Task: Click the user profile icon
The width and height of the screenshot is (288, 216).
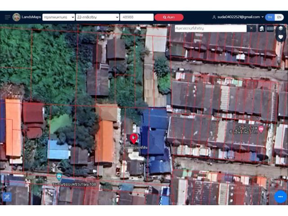Action: pos(214,17)
